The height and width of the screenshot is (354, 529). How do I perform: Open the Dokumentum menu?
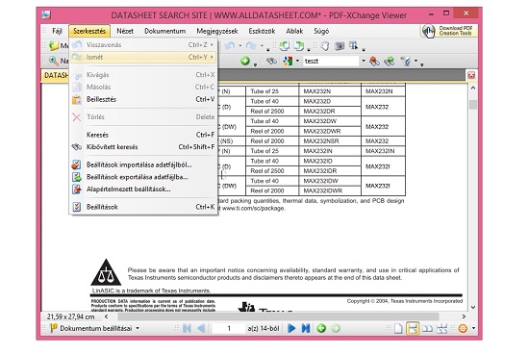coord(165,31)
